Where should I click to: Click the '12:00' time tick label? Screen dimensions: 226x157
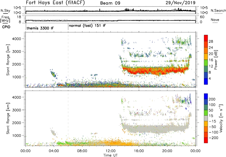[x=110, y=151]
